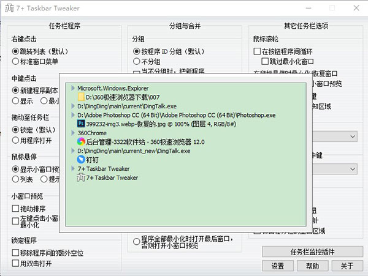
Task: Click the Microsoft.Windows.Explorer label
Action: pyautogui.click(x=113, y=88)
